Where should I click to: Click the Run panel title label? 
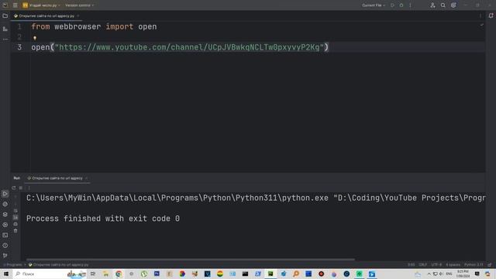coord(17,178)
